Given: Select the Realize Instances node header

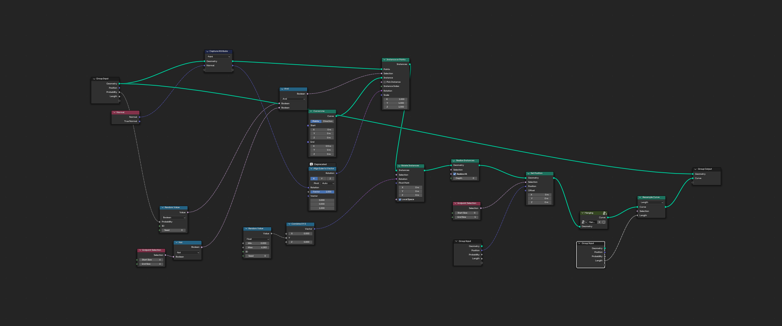Looking at the screenshot, I should pyautogui.click(x=465, y=161).
